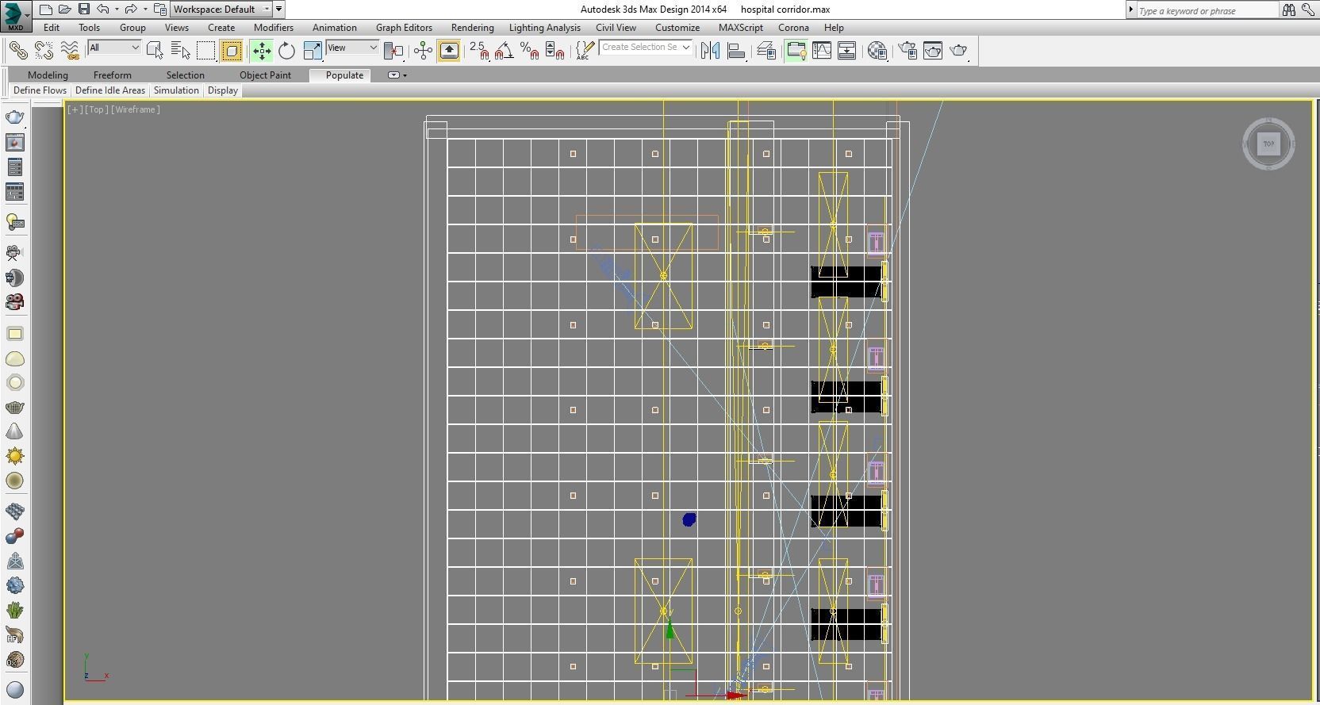Click the viewport Wireframe shading label
The width and height of the screenshot is (1320, 705).
tap(136, 109)
